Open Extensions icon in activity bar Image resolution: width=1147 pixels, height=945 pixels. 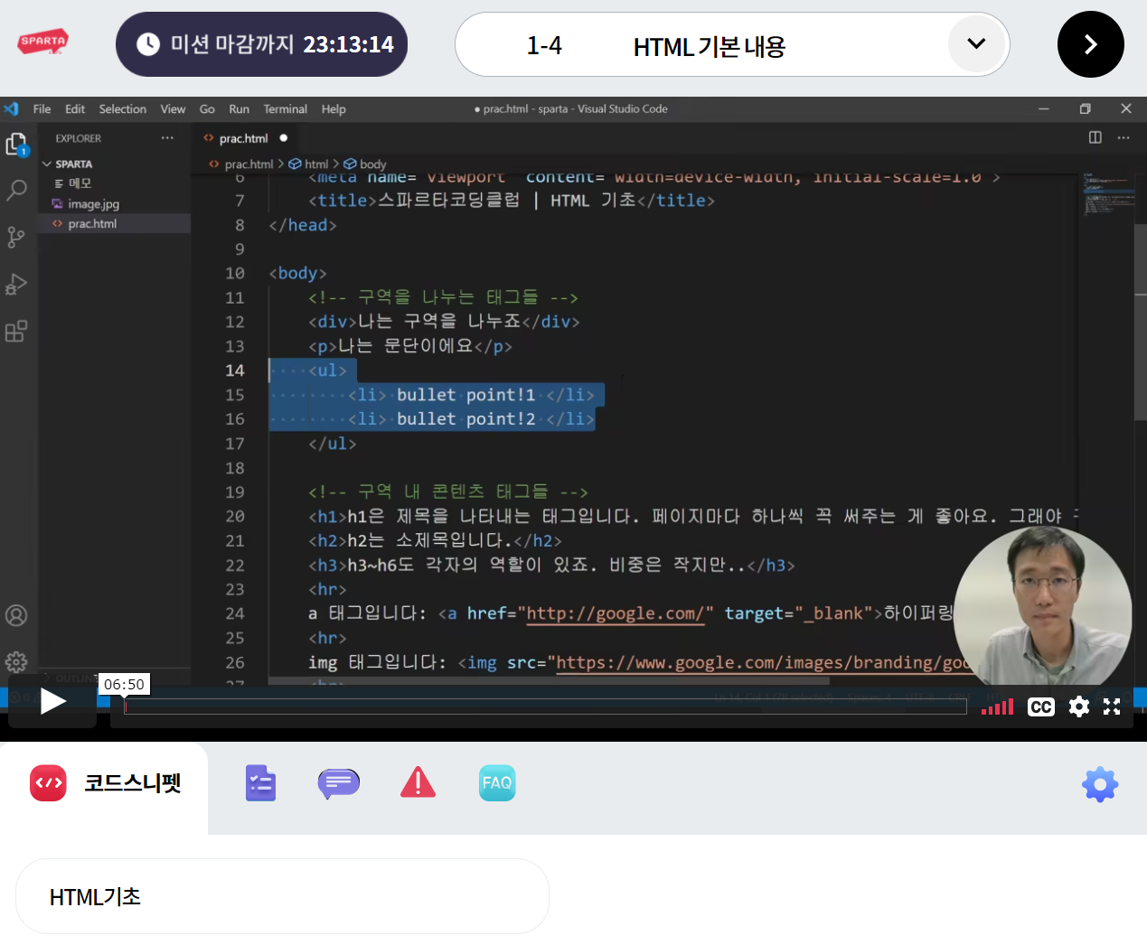[16, 332]
